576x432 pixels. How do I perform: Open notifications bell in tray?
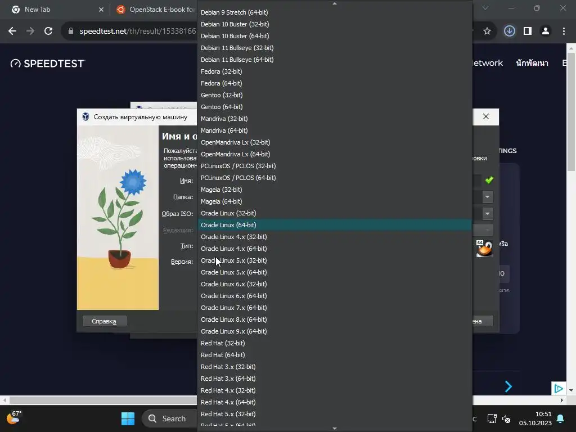[560, 418]
